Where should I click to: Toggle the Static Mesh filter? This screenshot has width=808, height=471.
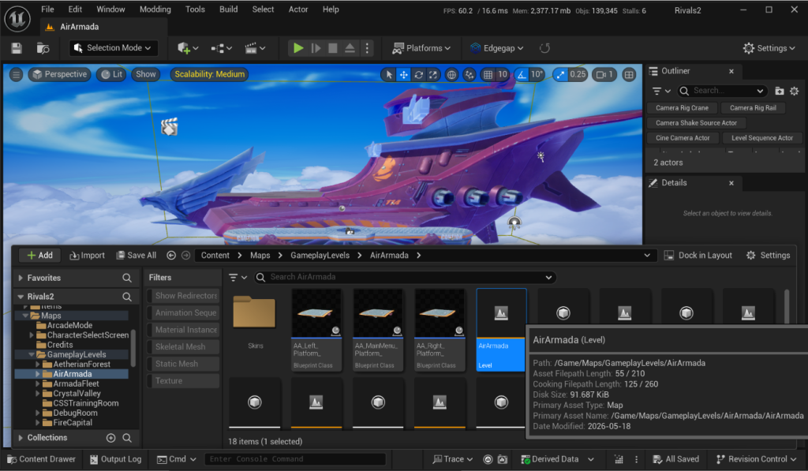point(183,364)
